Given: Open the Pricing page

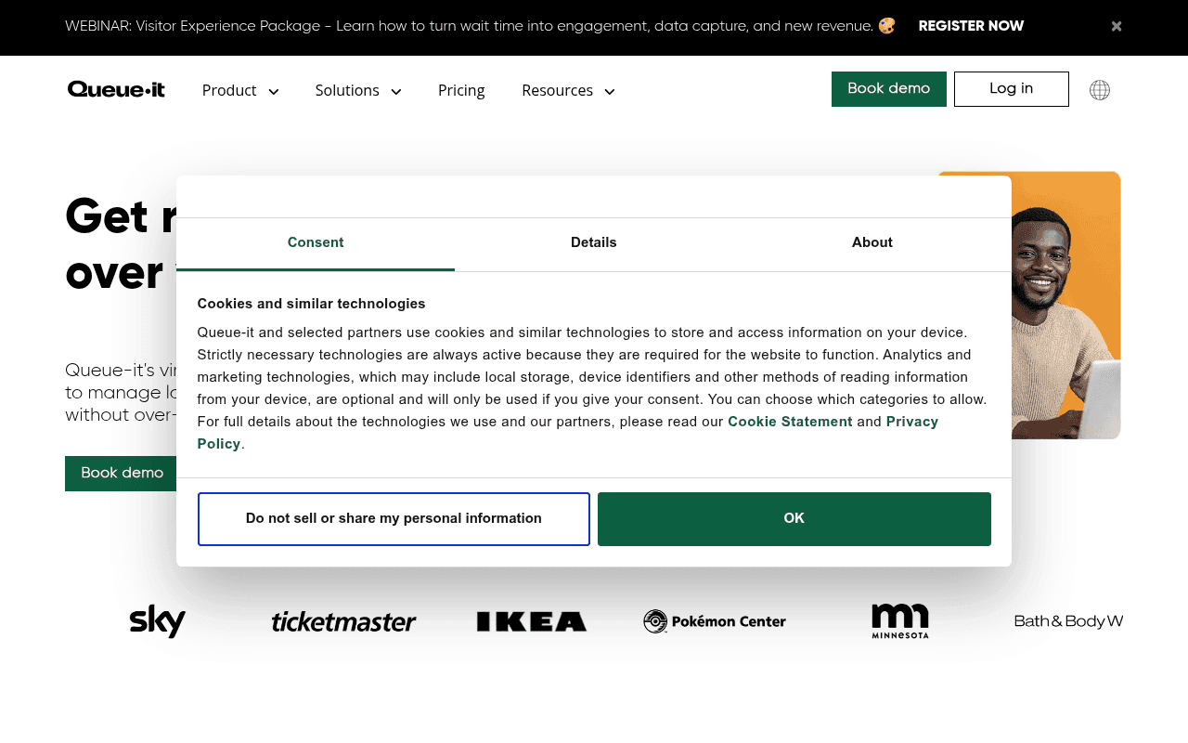Looking at the screenshot, I should coord(461,90).
